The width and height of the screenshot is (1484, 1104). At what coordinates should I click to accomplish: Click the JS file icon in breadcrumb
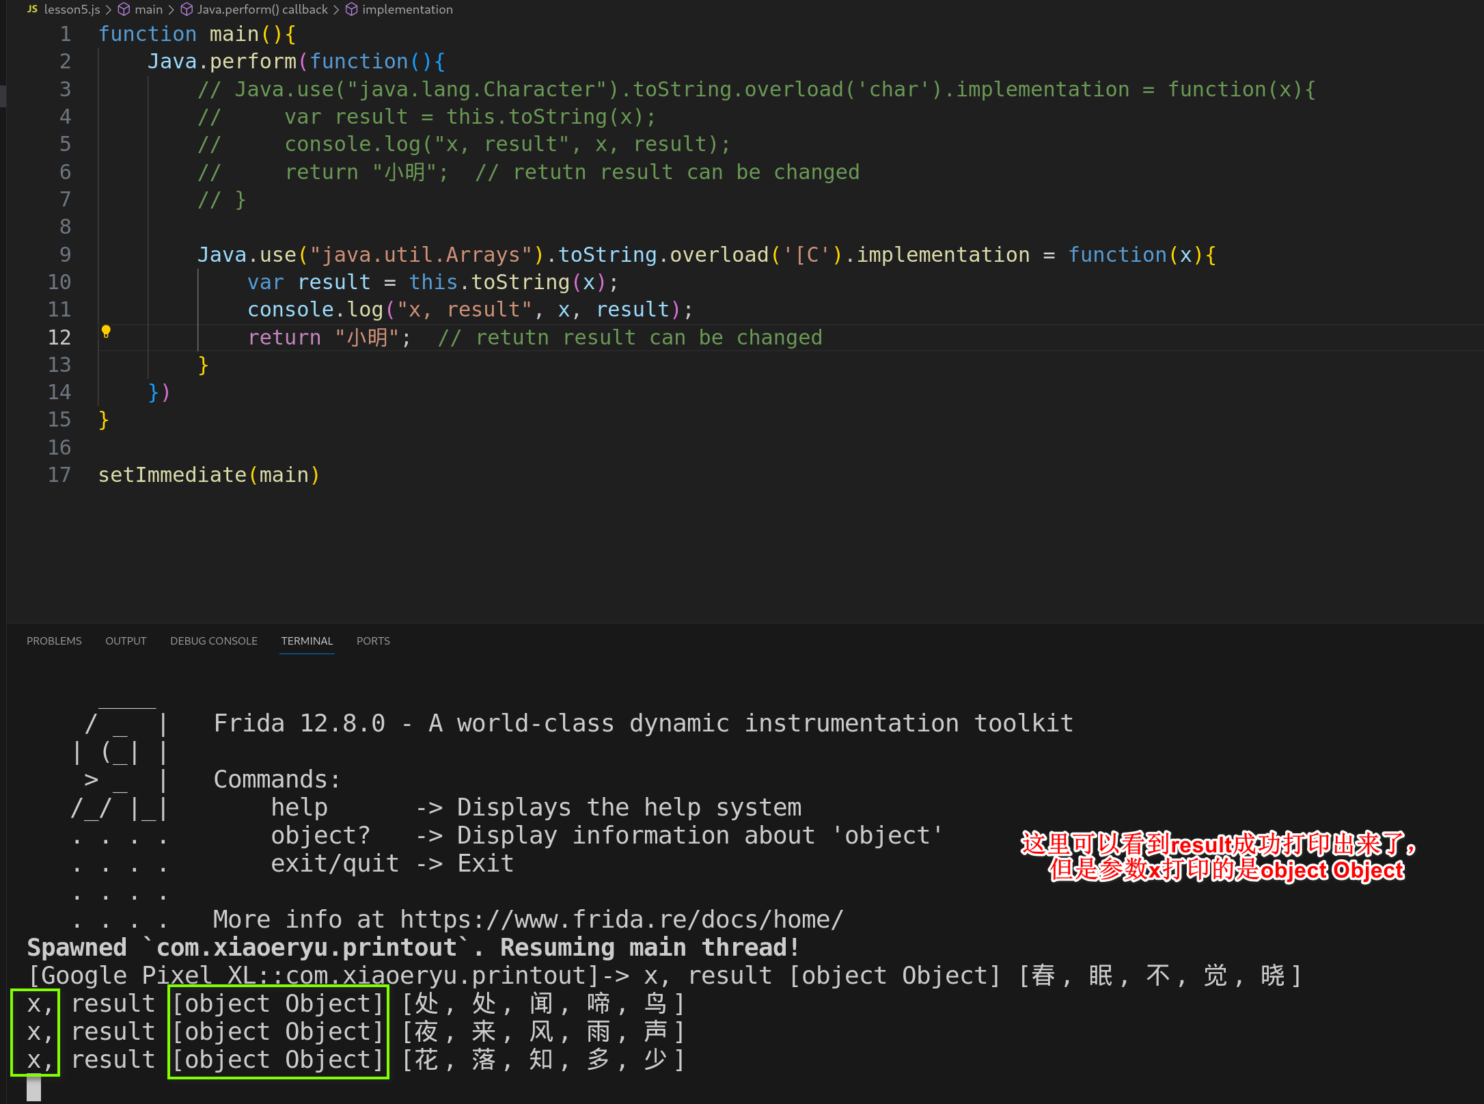pyautogui.click(x=32, y=9)
